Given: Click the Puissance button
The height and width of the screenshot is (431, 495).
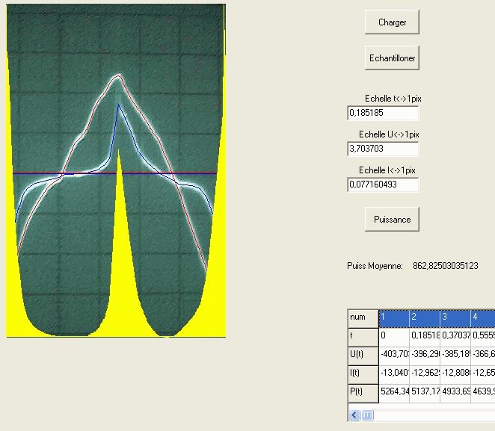Looking at the screenshot, I should point(392,220).
